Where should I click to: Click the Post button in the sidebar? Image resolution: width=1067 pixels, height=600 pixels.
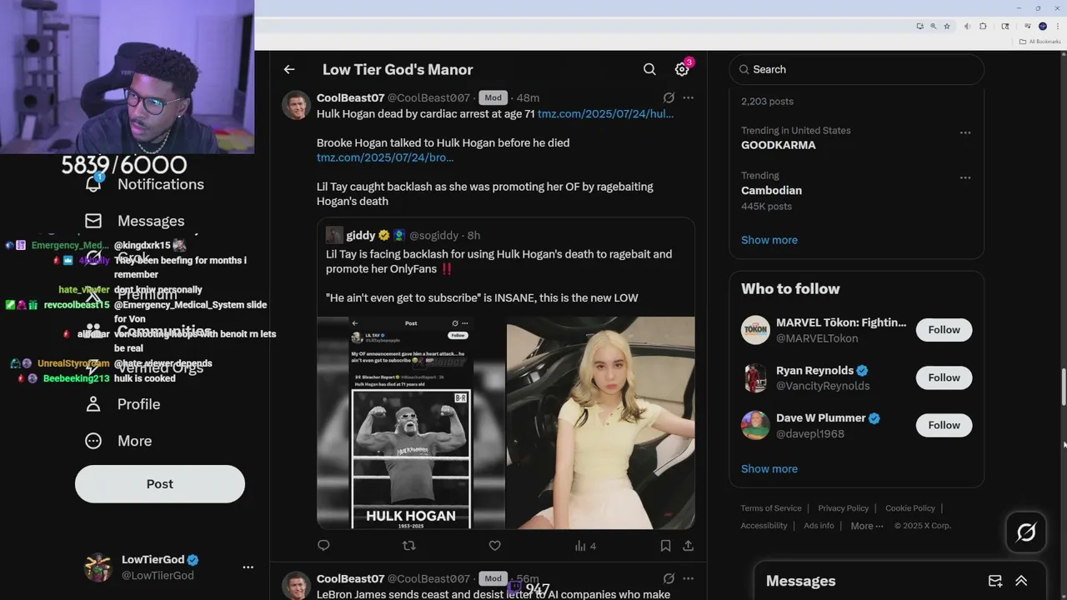160,484
